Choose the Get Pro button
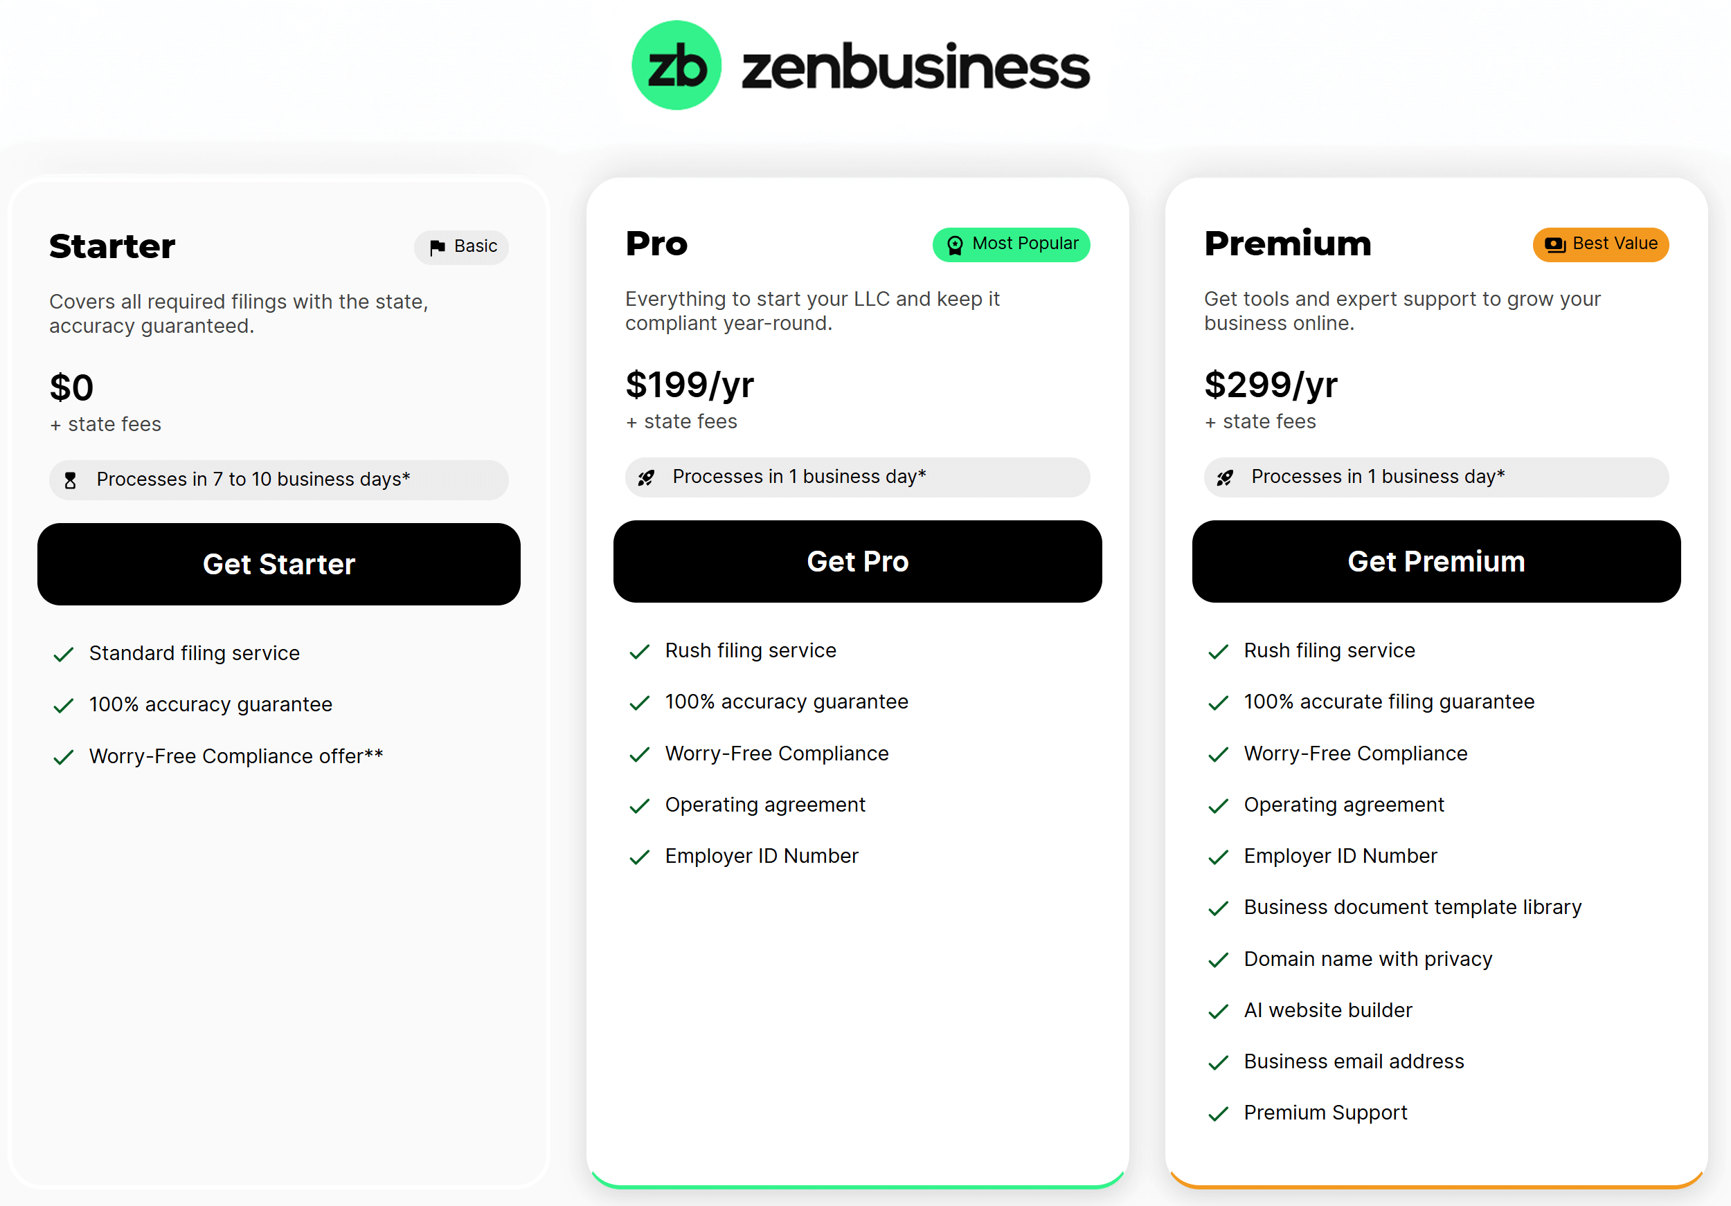Image resolution: width=1731 pixels, height=1206 pixels. pyautogui.click(x=858, y=561)
